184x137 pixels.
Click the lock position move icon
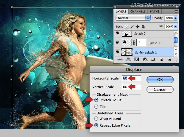pos(137,27)
